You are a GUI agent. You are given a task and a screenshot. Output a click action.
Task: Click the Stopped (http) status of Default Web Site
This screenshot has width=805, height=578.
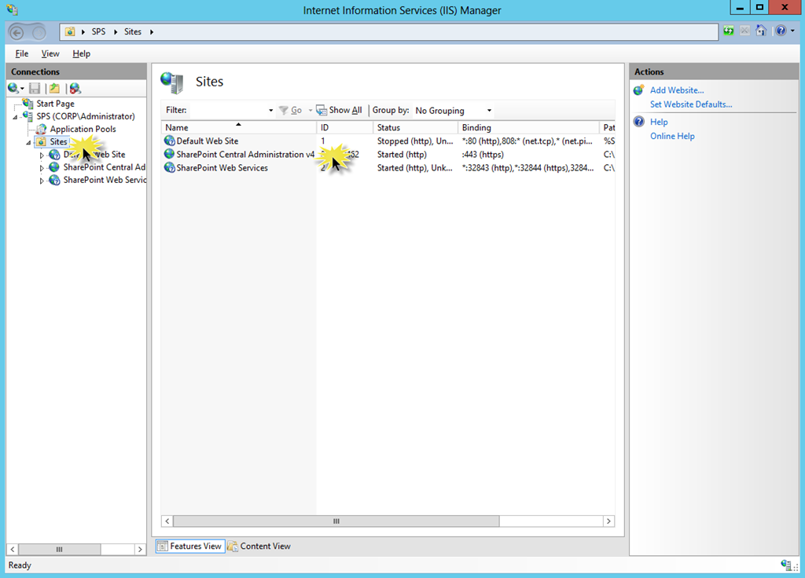[415, 141]
